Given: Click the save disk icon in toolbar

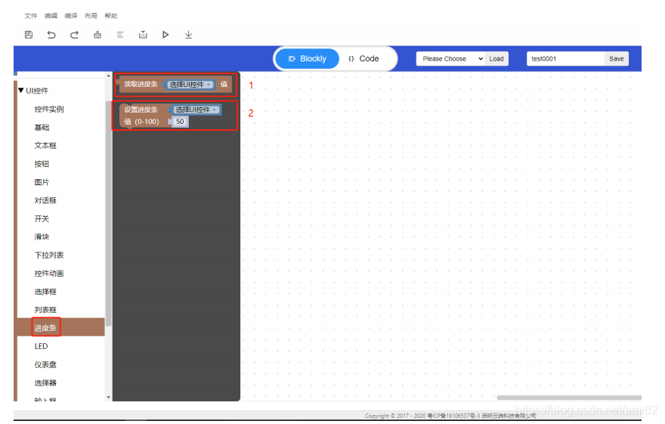Looking at the screenshot, I should coord(29,35).
